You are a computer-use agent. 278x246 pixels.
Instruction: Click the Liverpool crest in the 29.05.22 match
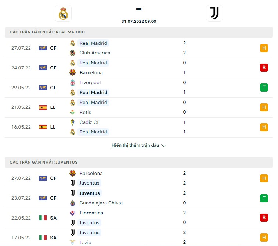click(x=72, y=83)
